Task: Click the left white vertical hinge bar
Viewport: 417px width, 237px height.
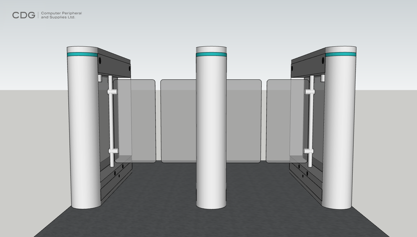Action: pyautogui.click(x=111, y=121)
